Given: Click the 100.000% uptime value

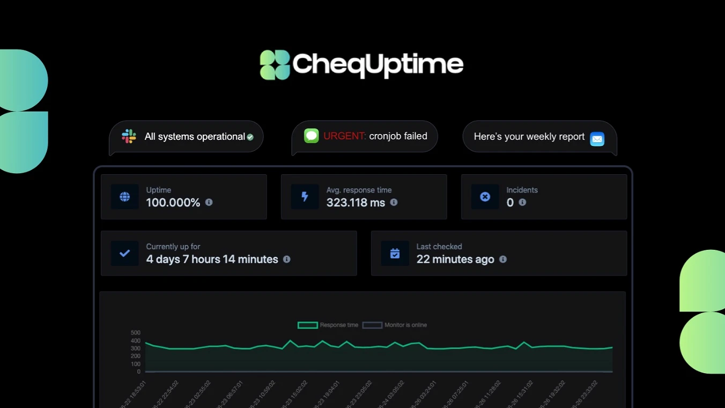Looking at the screenshot, I should click(x=173, y=203).
